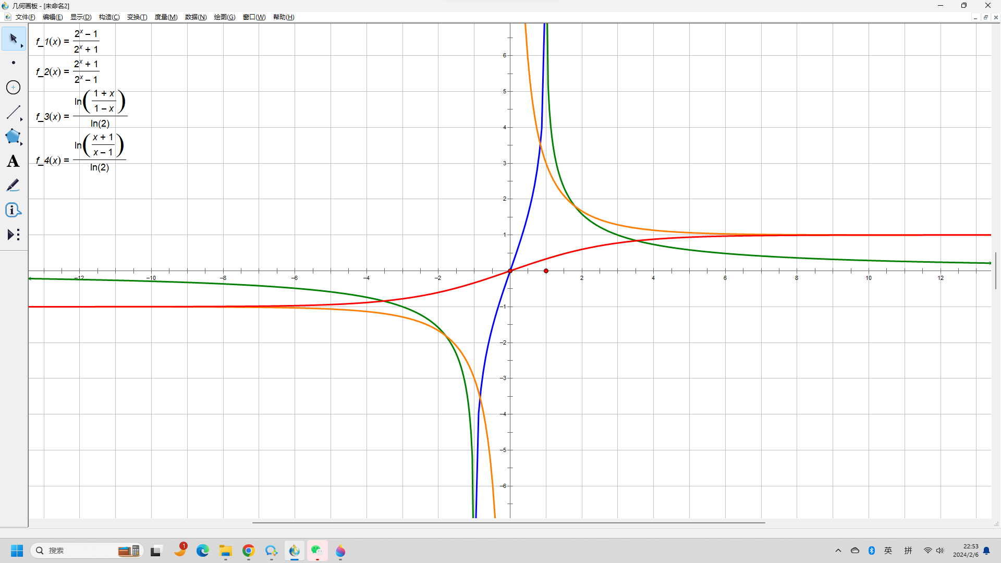
Task: Select the Compass circle tool
Action: coord(14,88)
